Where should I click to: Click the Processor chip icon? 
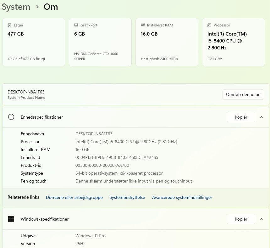coord(209,25)
